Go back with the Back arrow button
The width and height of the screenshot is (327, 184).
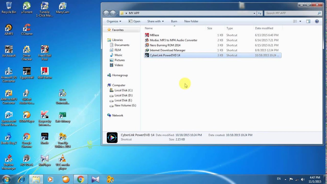[106, 13]
